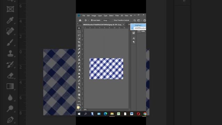The image size is (222, 125).
Task: Select the Move tool in the toolbar
Action: point(79,28)
